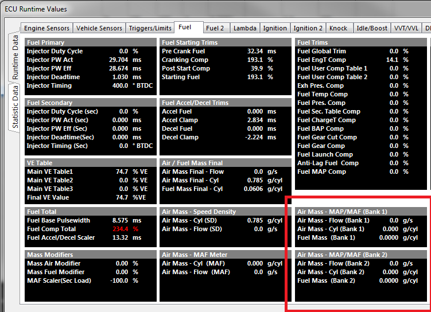
Task: Open the Ignition tab
Action: (275, 28)
